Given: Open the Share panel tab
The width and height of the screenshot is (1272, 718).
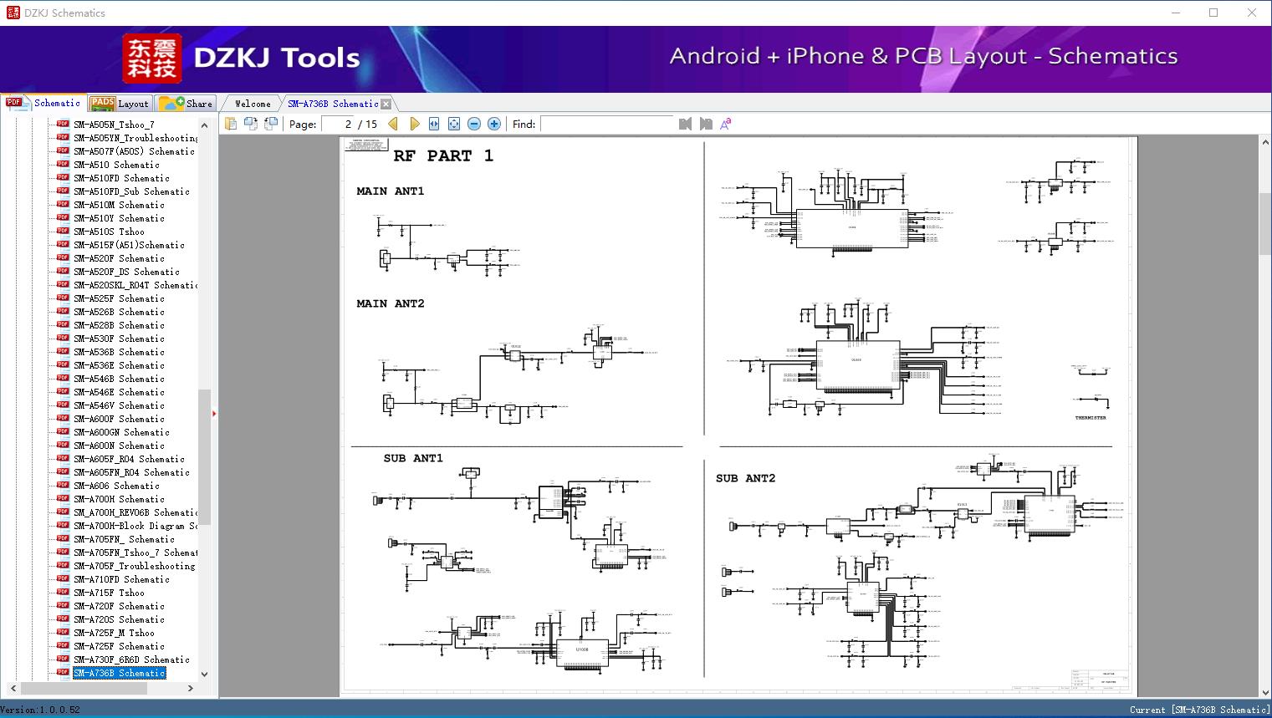Looking at the screenshot, I should coord(186,104).
